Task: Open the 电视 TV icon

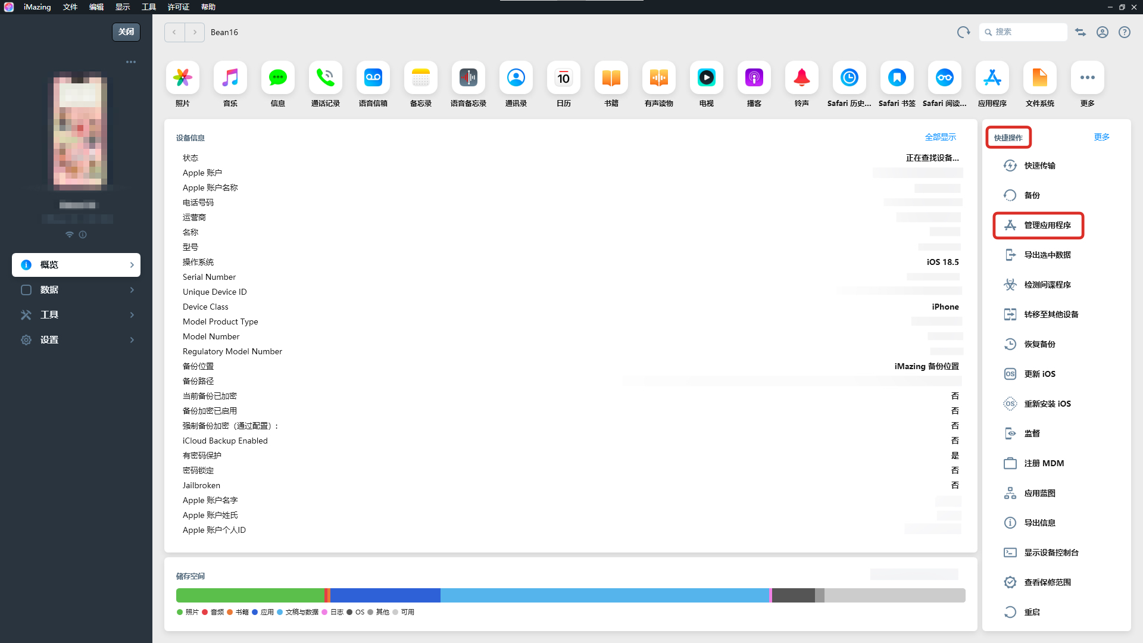Action: [x=707, y=77]
